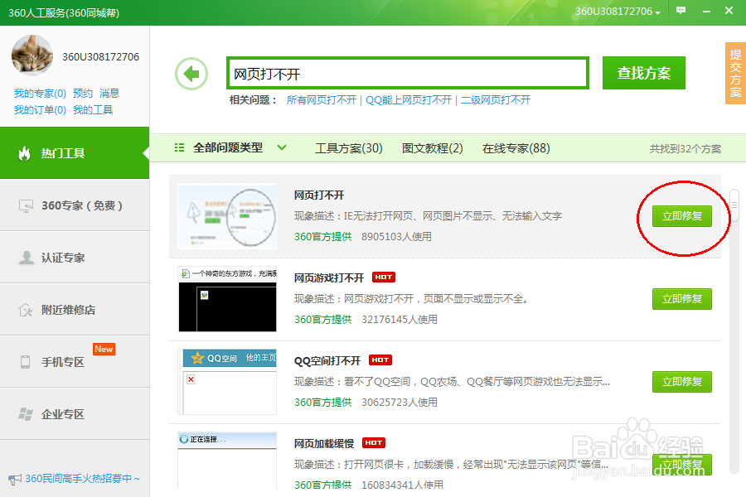Click the wrench icon beside 附近维修店
The image size is (746, 497).
tap(26, 310)
